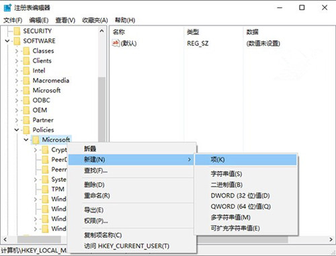This screenshot has height=256, width=336.
Task: Collapse the selected Microsoft node under Policies
Action: [26, 140]
